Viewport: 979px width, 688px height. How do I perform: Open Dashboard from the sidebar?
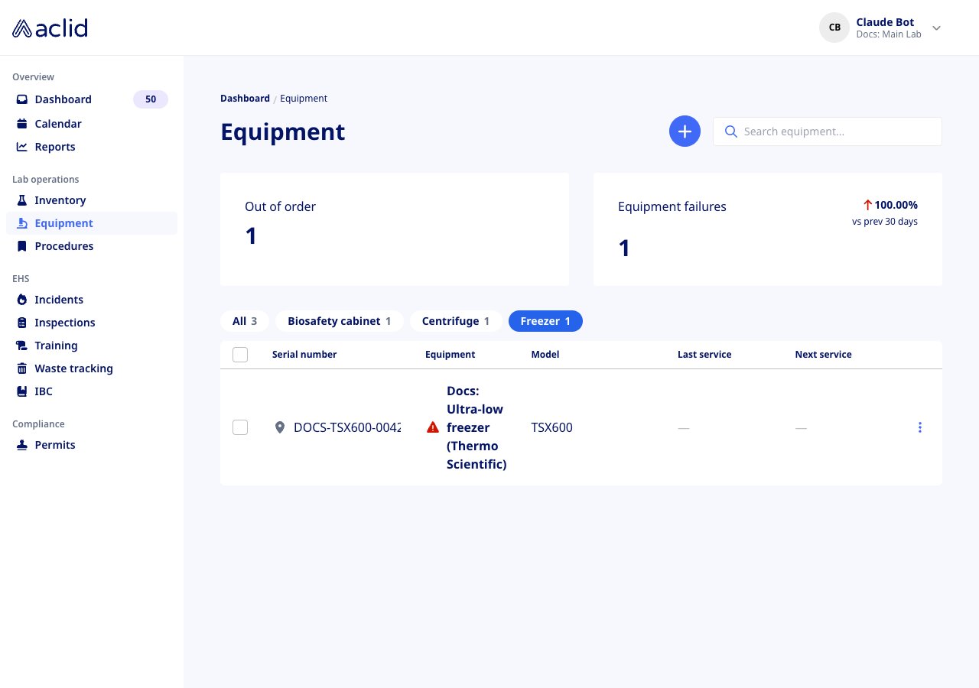(92, 99)
